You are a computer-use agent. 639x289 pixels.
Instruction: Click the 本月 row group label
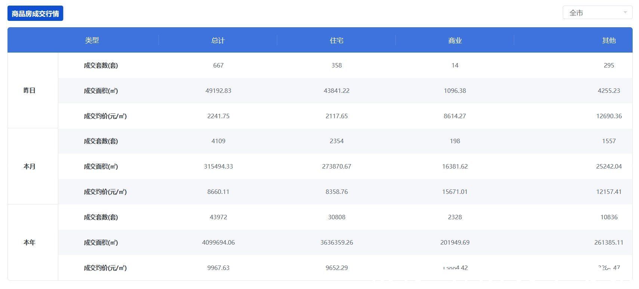pos(30,166)
